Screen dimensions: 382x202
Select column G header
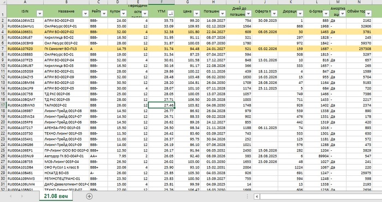click(187, 2)
